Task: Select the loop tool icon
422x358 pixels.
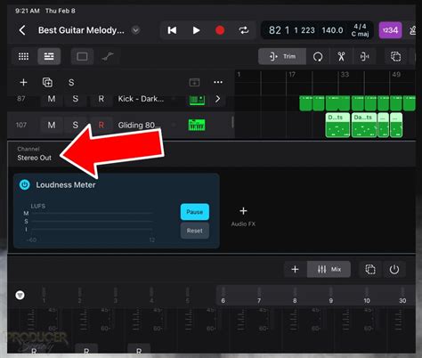Action: [x=318, y=56]
